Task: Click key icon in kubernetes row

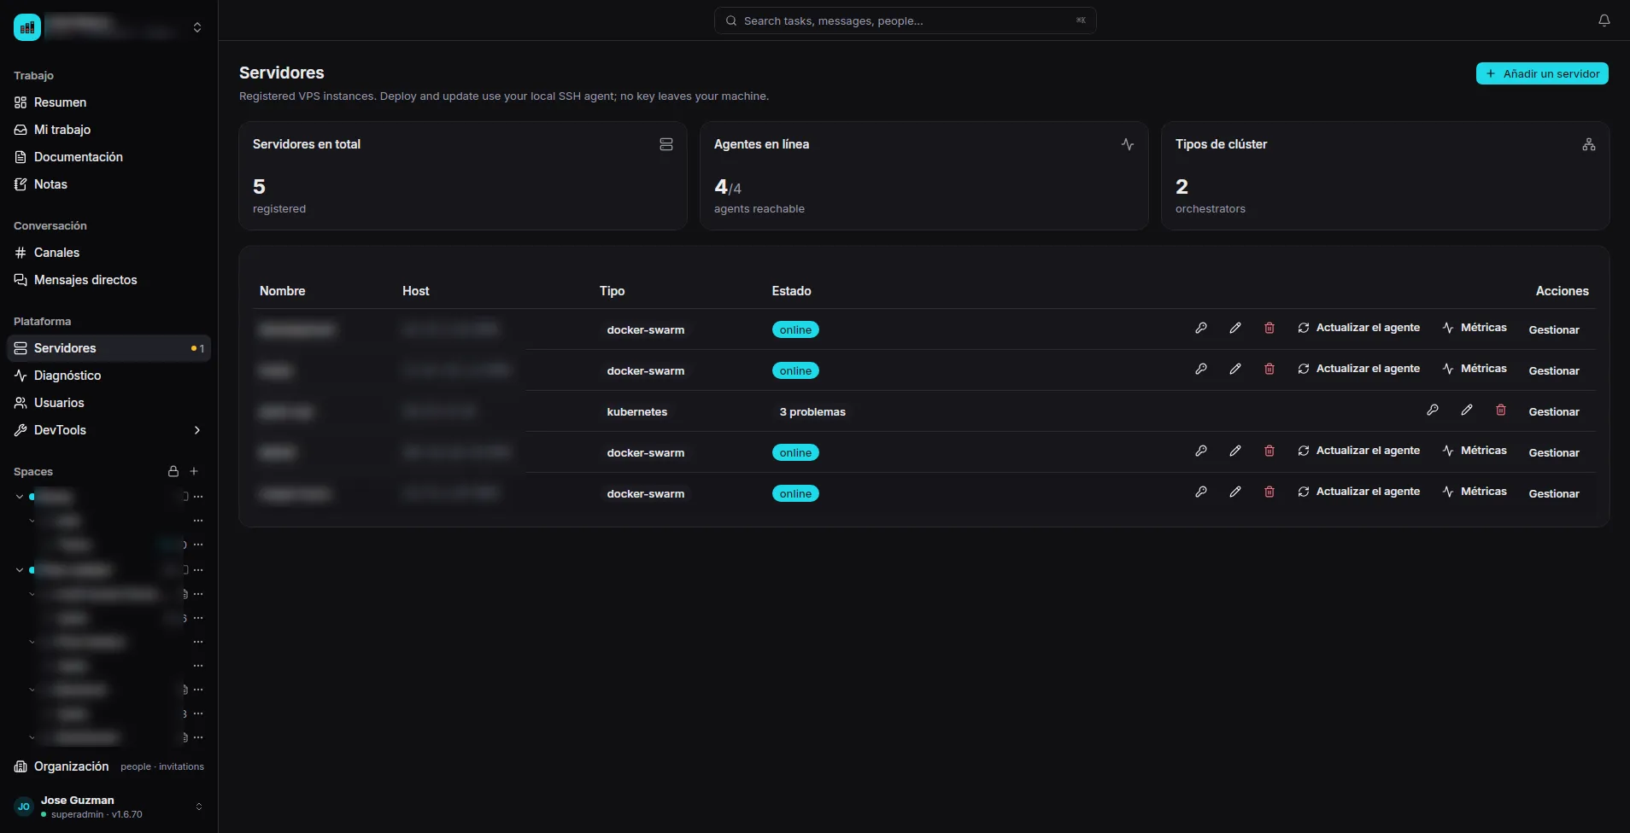Action: (x=1433, y=410)
